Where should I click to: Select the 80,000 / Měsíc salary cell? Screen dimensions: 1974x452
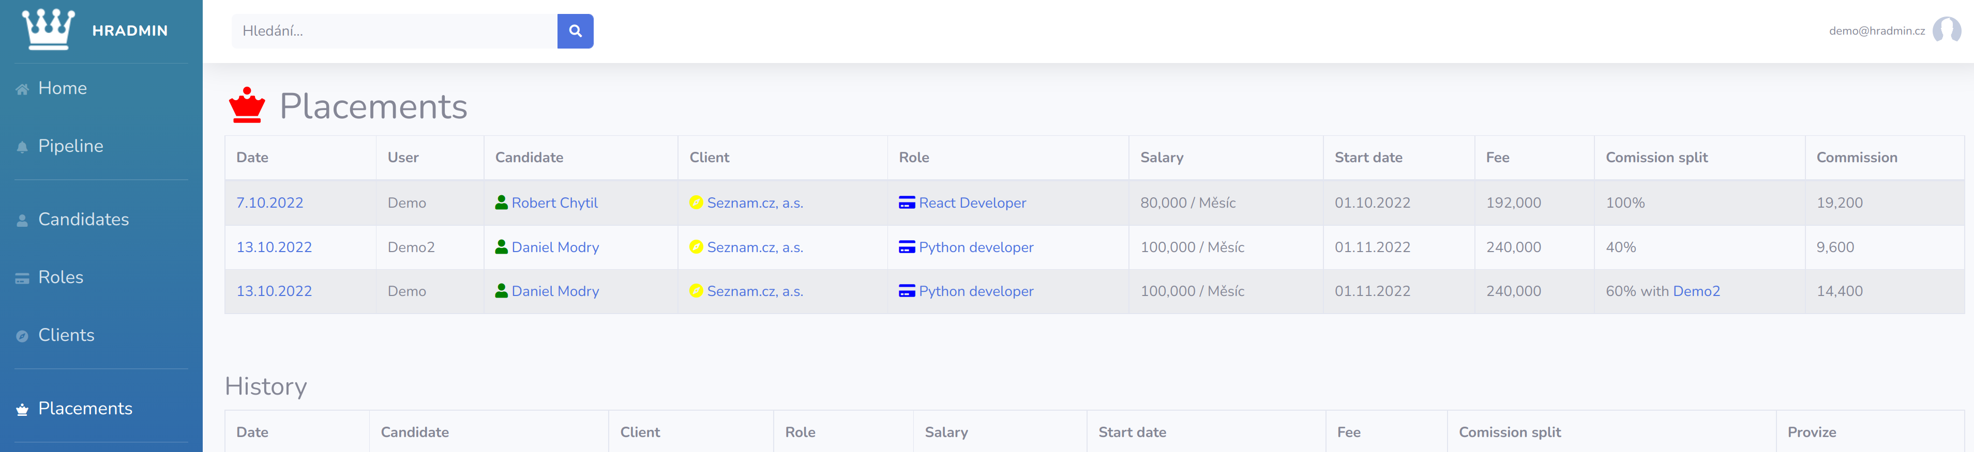1225,202
